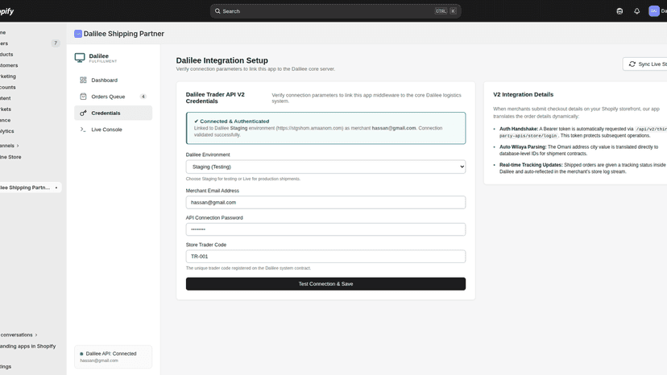Click the Real-time Tracking Updates bullet
This screenshot has width=667, height=375.
click(x=582, y=168)
